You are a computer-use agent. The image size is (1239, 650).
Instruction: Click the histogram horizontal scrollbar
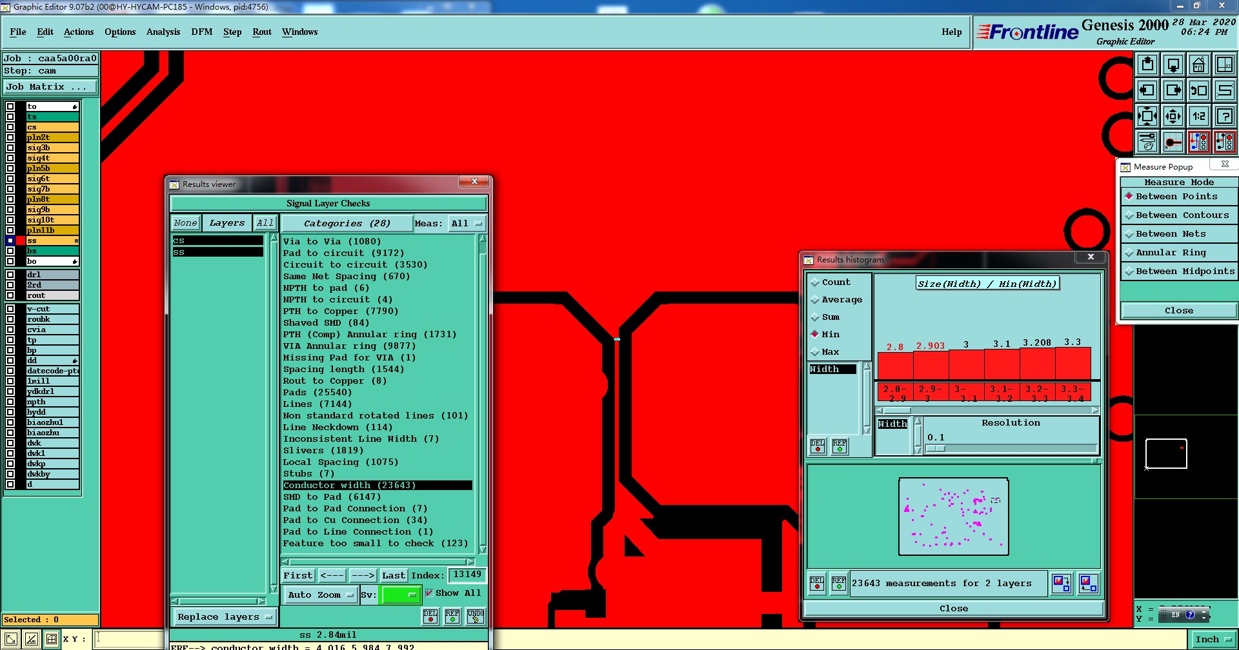coord(987,410)
